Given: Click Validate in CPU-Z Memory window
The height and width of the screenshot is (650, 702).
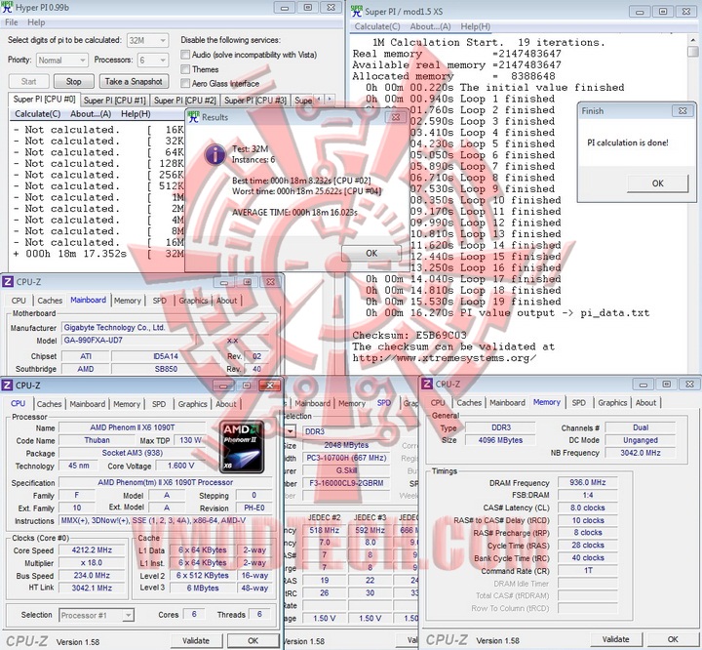Looking at the screenshot, I should click(615, 639).
